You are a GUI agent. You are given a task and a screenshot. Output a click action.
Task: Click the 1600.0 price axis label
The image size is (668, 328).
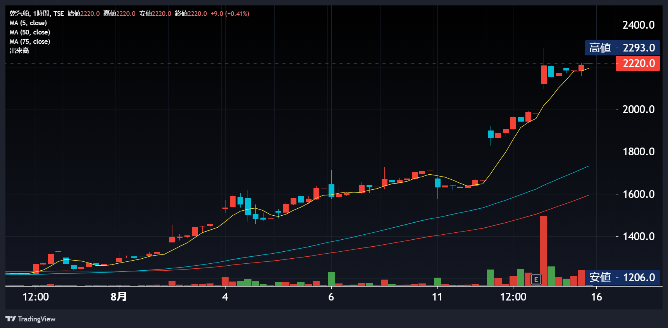[639, 194]
